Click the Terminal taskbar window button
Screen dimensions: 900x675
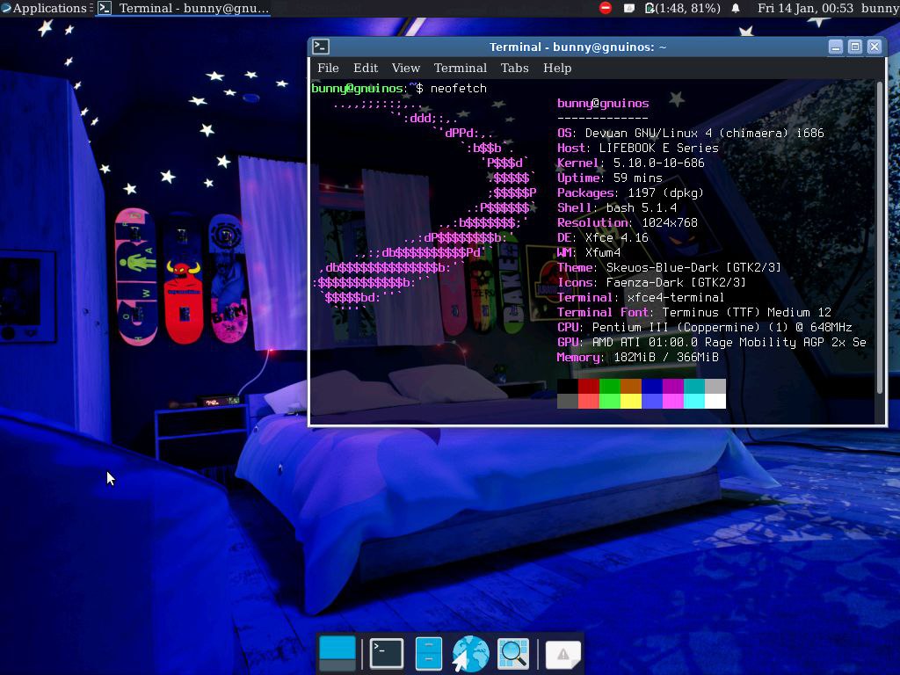183,8
